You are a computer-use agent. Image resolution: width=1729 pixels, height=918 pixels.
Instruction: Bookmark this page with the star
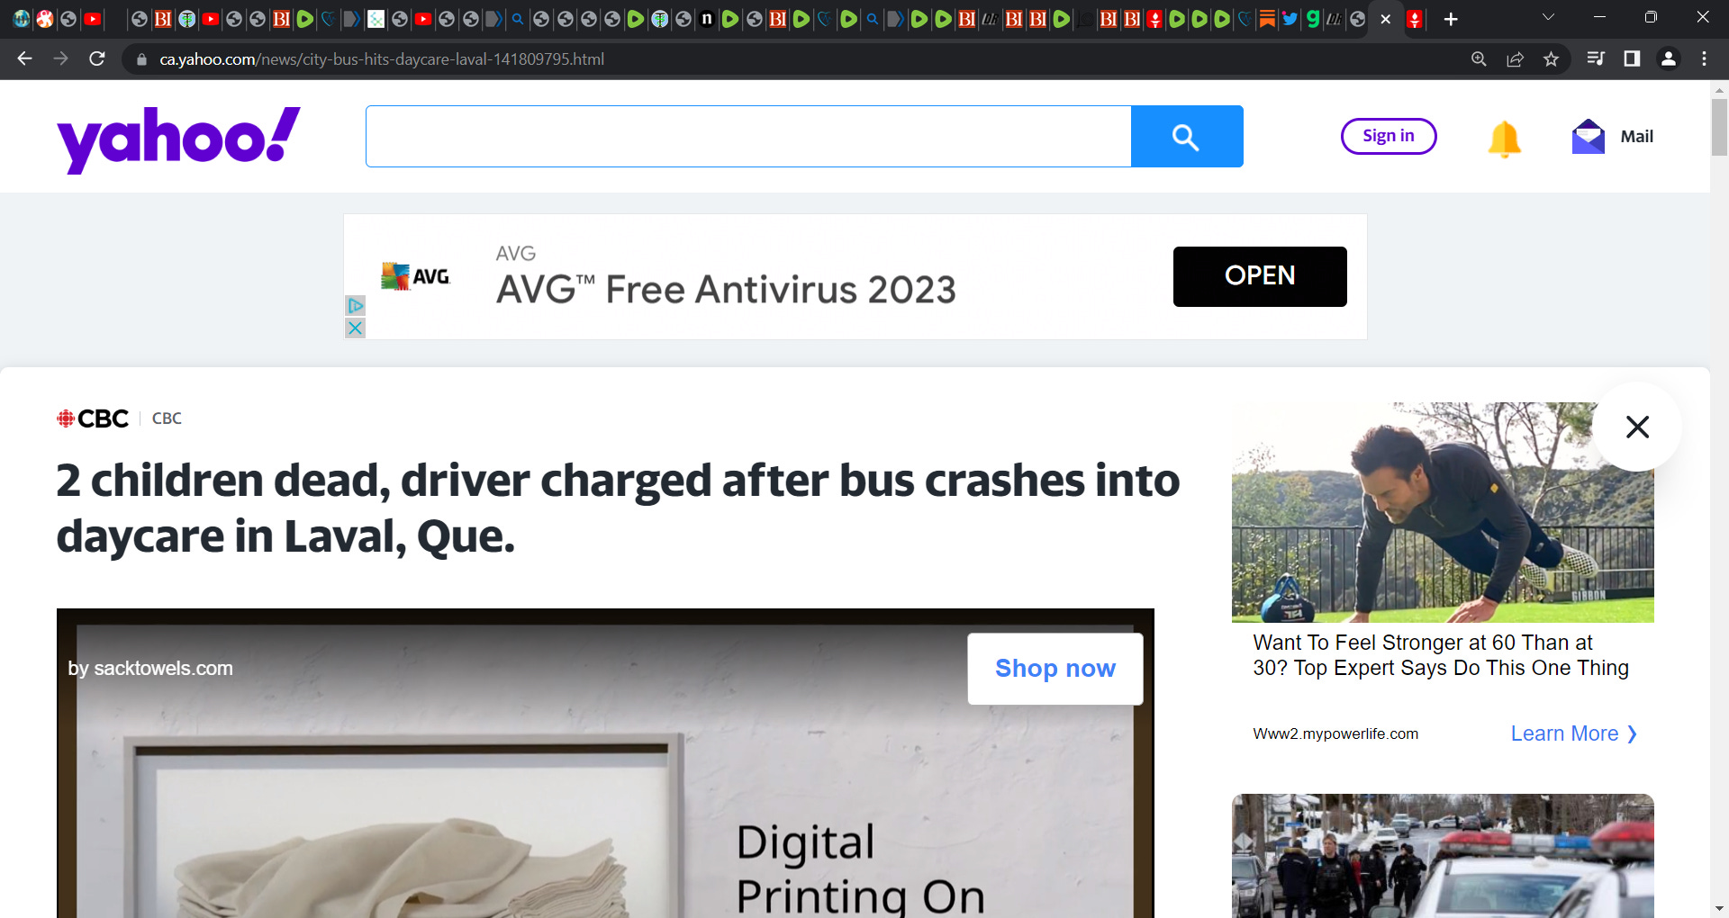tap(1551, 58)
